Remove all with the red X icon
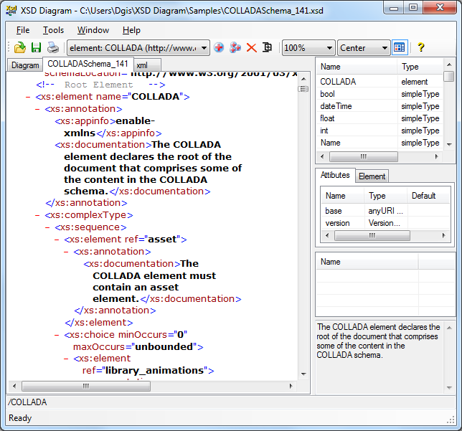The image size is (462, 431). (x=251, y=48)
